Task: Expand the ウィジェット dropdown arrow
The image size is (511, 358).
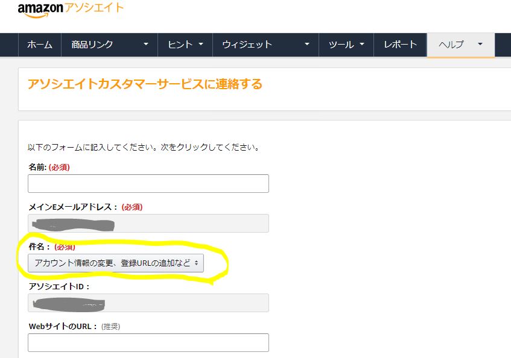Action: pyautogui.click(x=307, y=44)
